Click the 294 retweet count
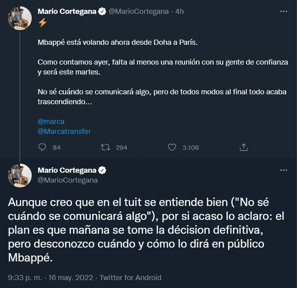 pyautogui.click(x=121, y=147)
